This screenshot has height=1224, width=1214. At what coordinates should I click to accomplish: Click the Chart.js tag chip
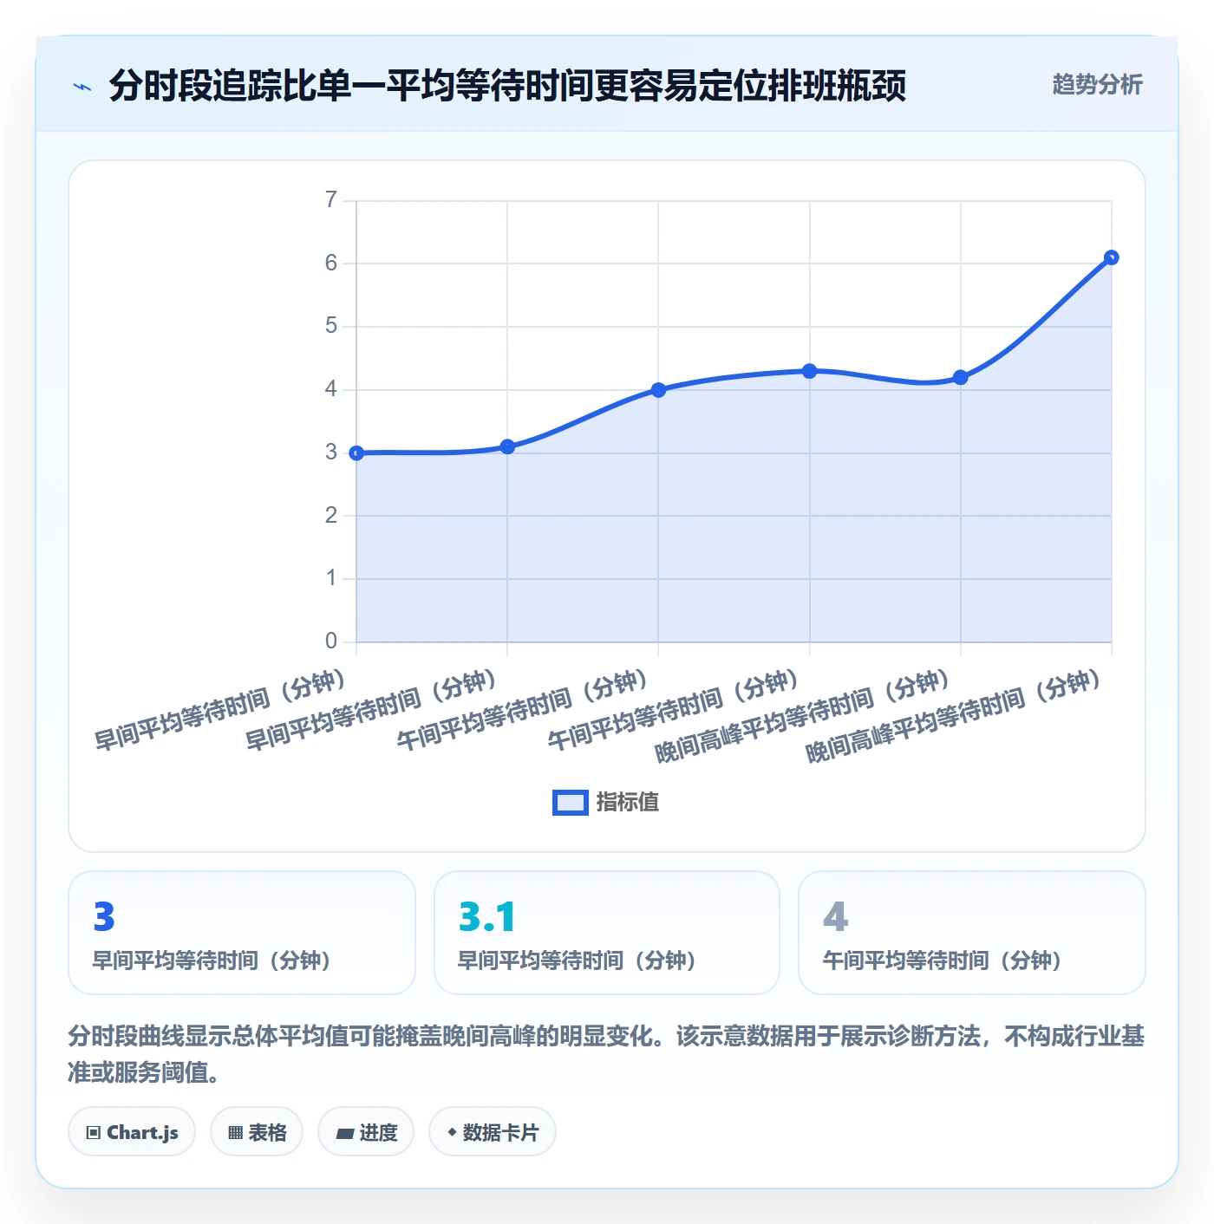pos(132,1132)
